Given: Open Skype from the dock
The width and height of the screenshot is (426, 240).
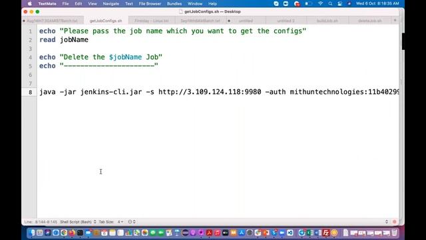Looking at the screenshot, I should tap(274, 233).
